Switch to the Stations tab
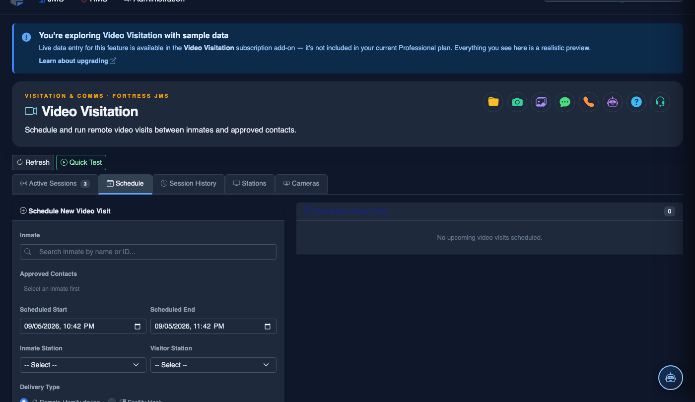 (x=250, y=184)
